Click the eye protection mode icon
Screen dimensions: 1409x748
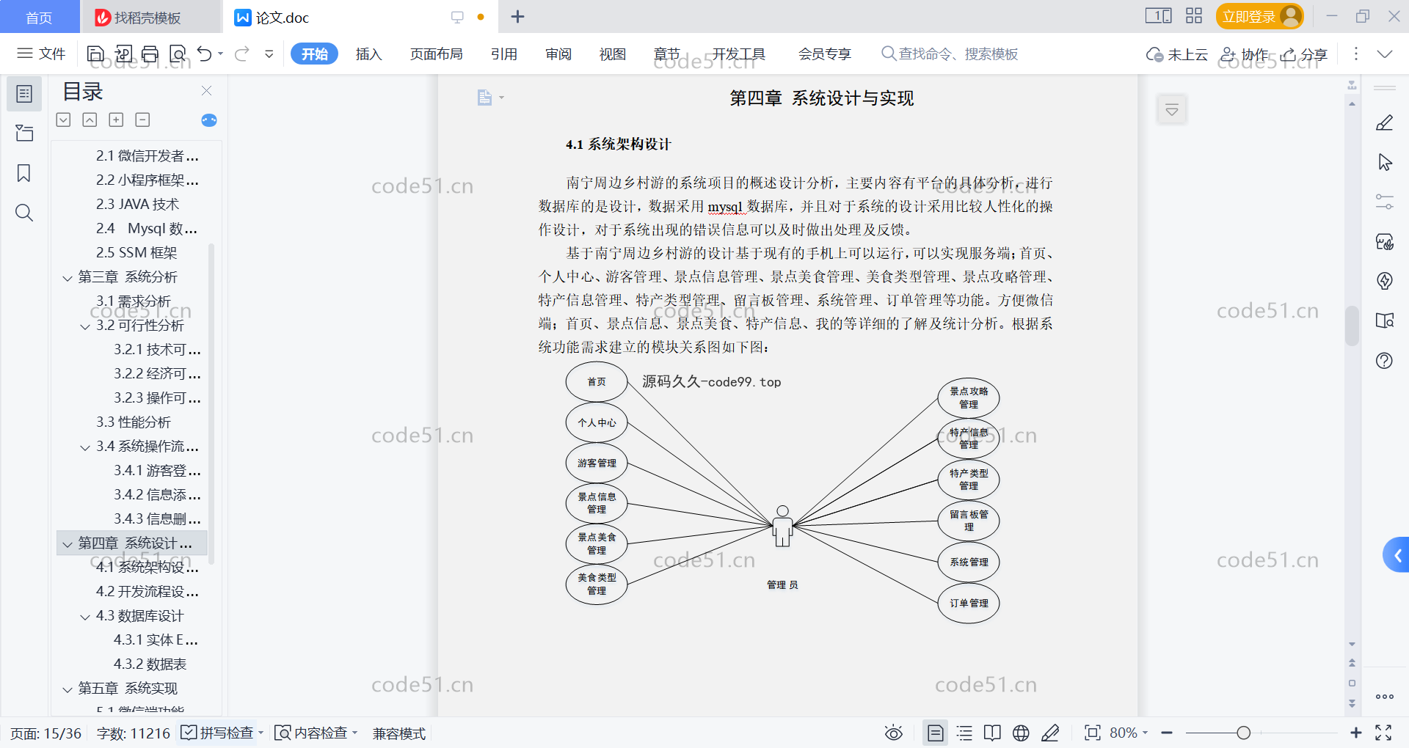click(893, 733)
